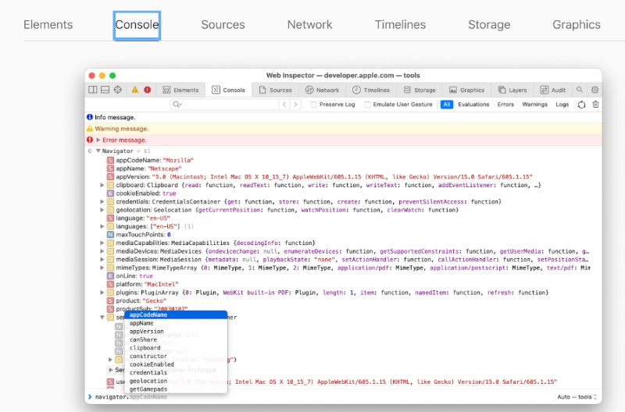The image size is (625, 412).
Task: Click the red error count icon
Action: 148,90
